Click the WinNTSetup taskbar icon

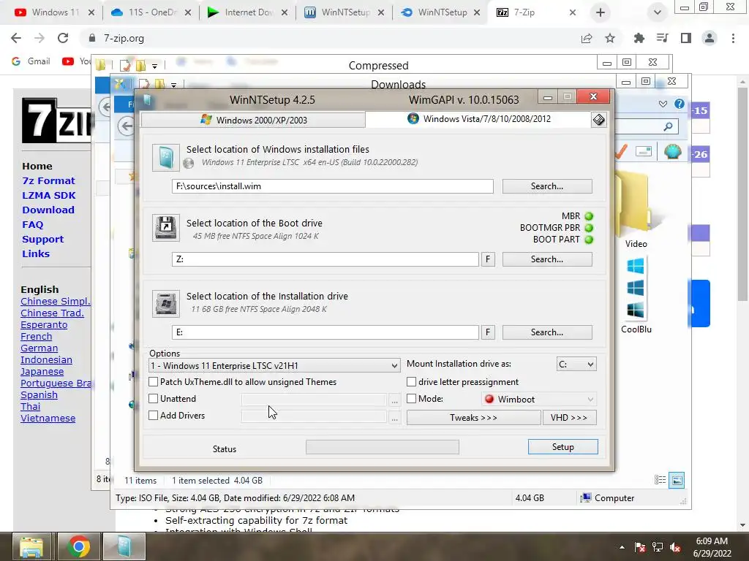click(124, 546)
